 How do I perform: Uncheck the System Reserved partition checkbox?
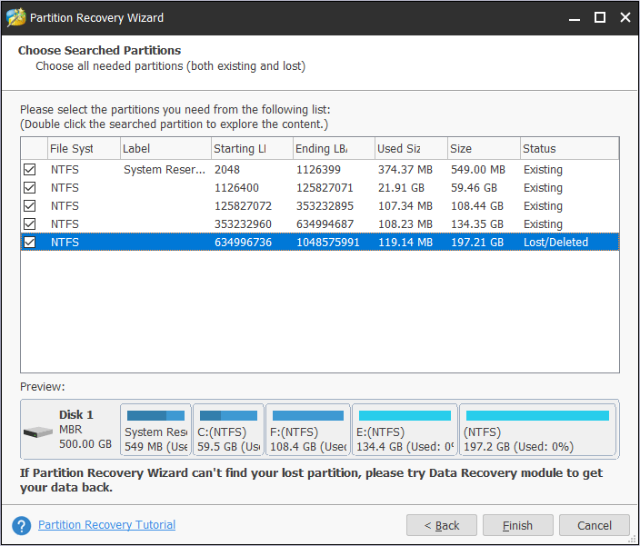[30, 169]
